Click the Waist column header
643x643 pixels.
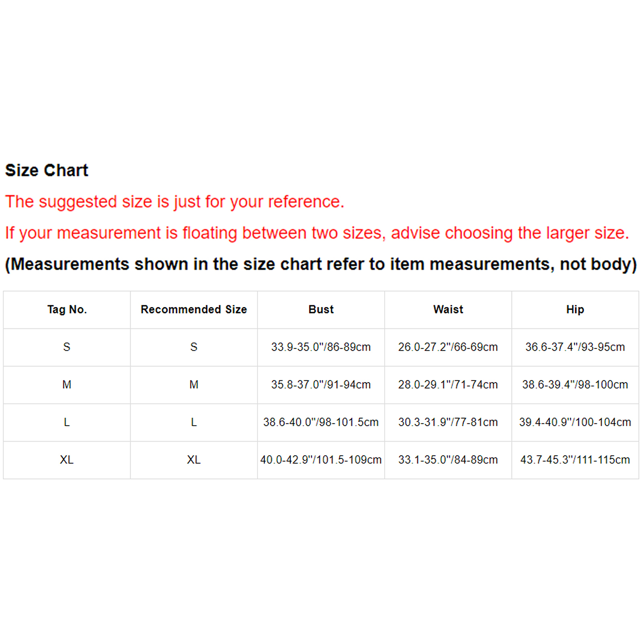tap(448, 309)
